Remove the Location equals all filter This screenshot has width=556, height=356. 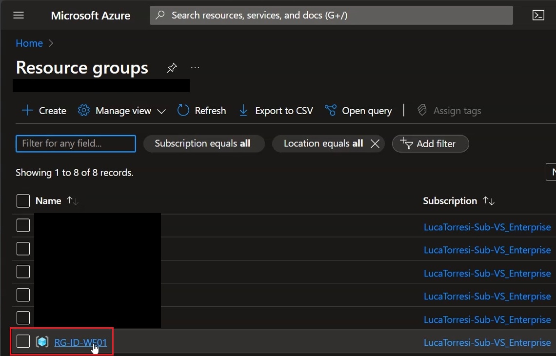coord(375,143)
